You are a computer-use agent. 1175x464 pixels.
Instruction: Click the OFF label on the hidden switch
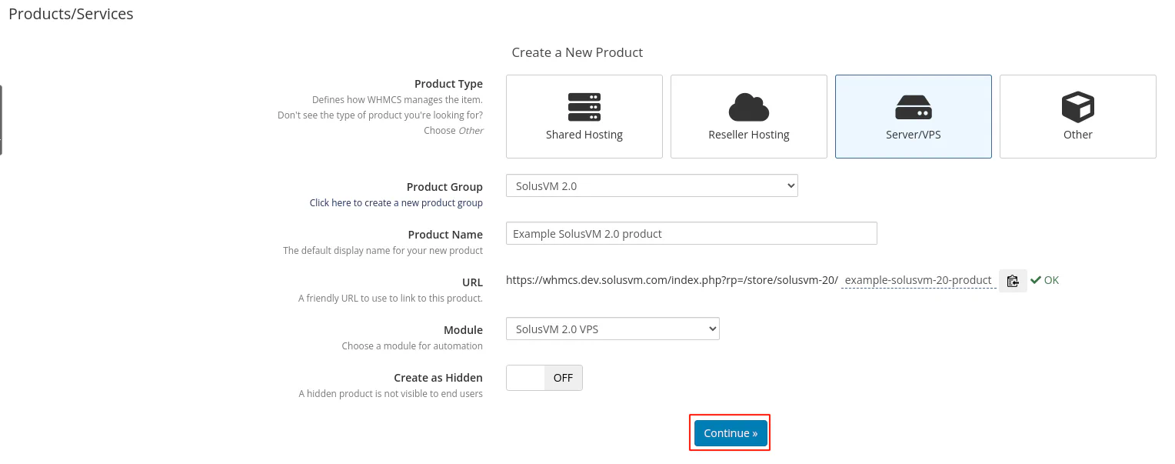[x=563, y=377]
